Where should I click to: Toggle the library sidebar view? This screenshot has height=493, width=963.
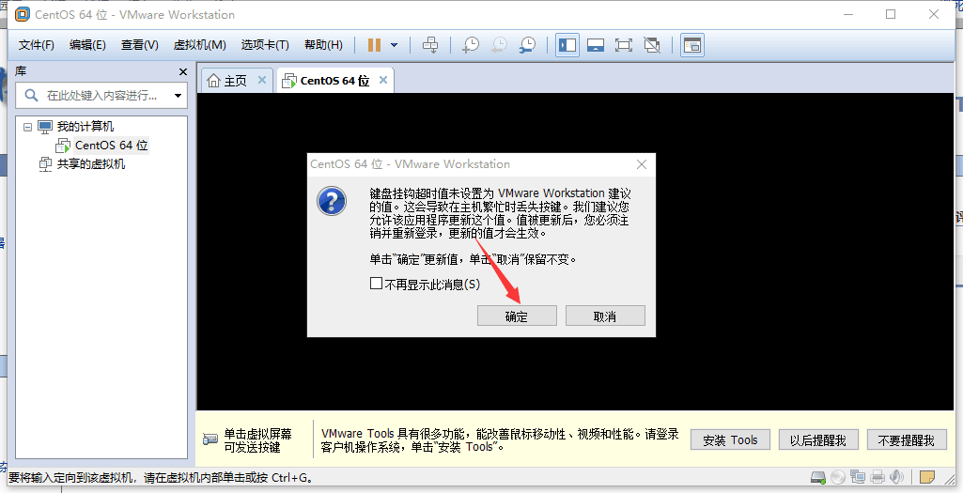(567, 45)
